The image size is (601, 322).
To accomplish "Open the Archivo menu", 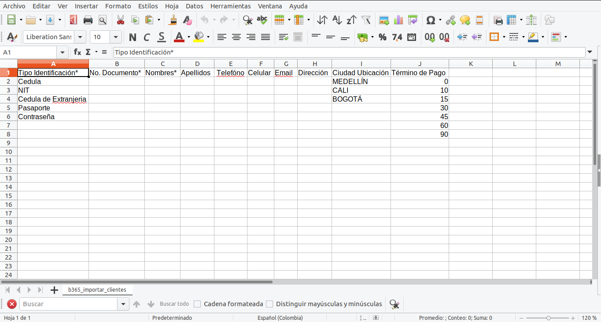I will [14, 6].
